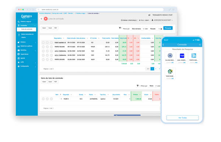Screen dimensions: 221x142
Task: Click the Agenda calendar icon in sidebar
Action: (18, 58)
